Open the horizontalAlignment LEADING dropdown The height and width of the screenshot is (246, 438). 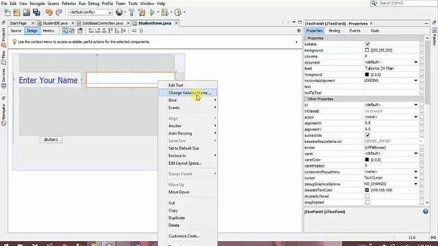[x=415, y=81]
